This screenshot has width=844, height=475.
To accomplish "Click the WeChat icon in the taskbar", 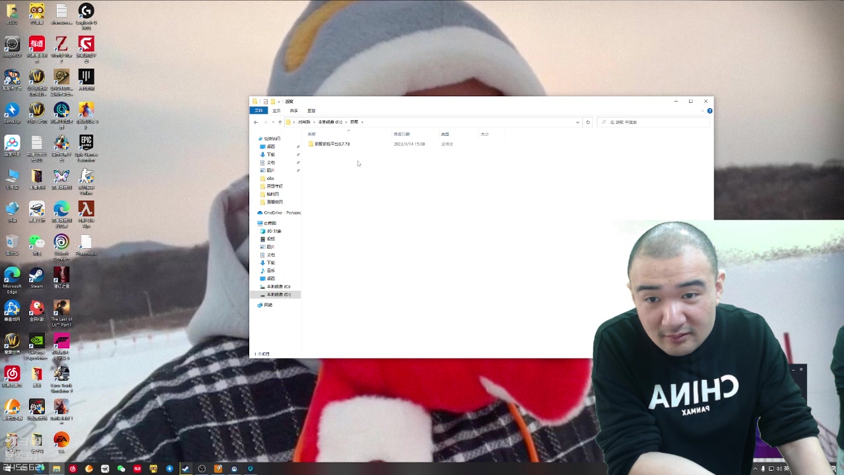I will 121,469.
